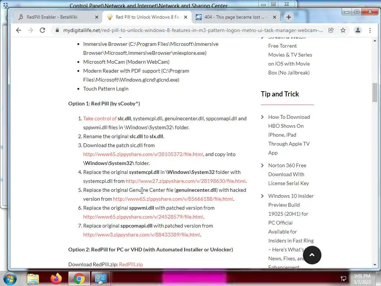381x286 pixels.
Task: Download the RedPill.zip link
Action: click(131, 264)
